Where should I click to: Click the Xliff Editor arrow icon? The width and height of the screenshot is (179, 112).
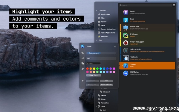[x=126, y=73]
